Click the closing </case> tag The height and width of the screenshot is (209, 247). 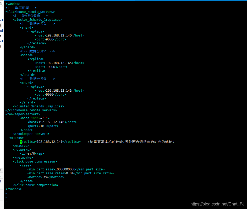pyautogui.click(x=26, y=181)
